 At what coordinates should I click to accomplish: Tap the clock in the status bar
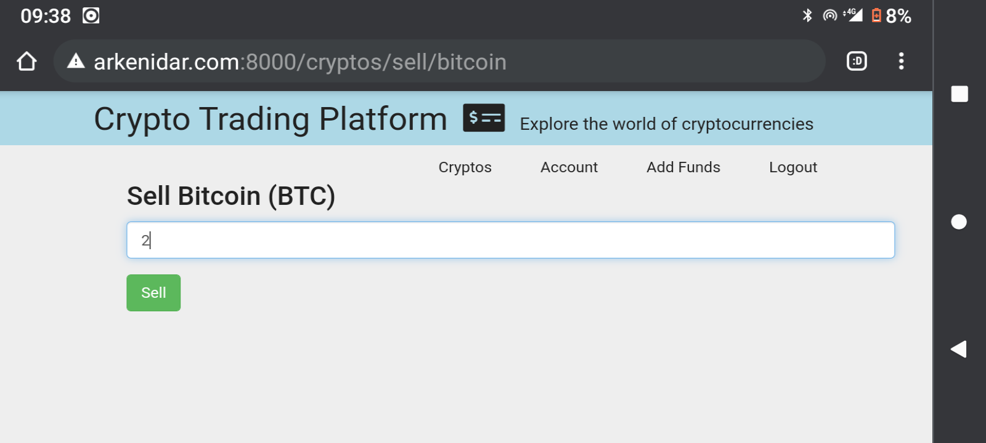coord(46,15)
